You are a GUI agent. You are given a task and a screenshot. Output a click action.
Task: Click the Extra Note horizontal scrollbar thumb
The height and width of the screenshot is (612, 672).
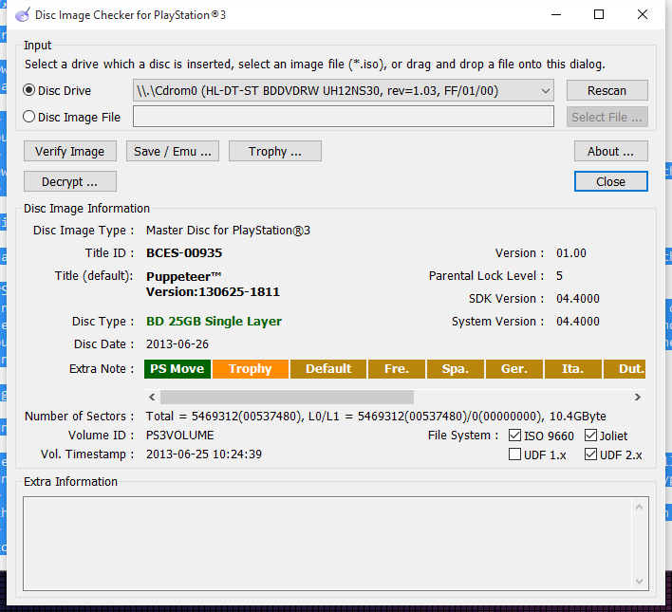pos(287,398)
